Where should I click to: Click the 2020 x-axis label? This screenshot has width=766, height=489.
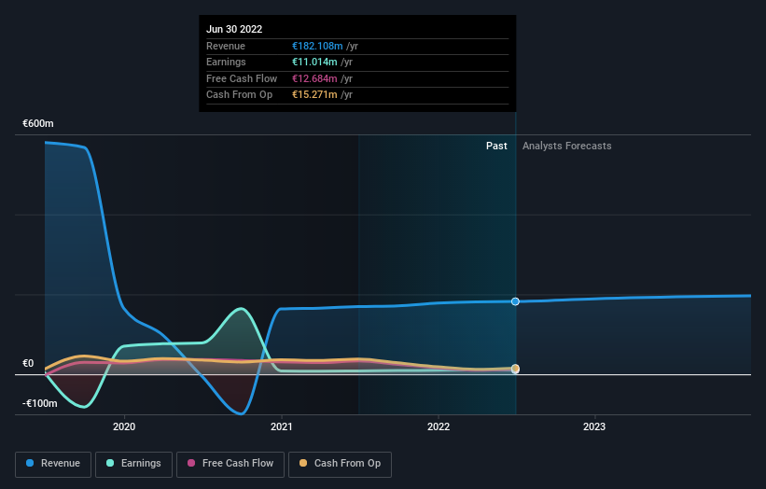point(124,426)
